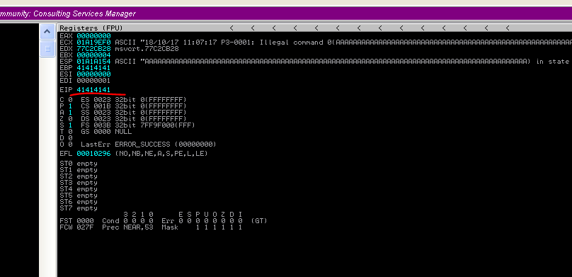Select the EIP value 41414141
The width and height of the screenshot is (572, 277).
[x=93, y=90]
